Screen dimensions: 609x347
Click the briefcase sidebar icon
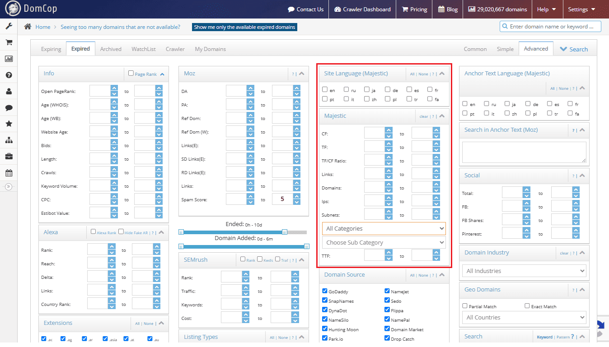click(9, 157)
